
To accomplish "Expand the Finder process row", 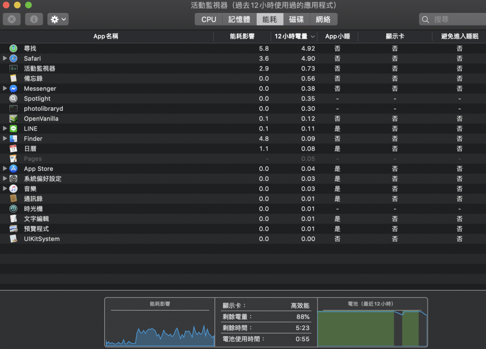I will (x=5, y=138).
